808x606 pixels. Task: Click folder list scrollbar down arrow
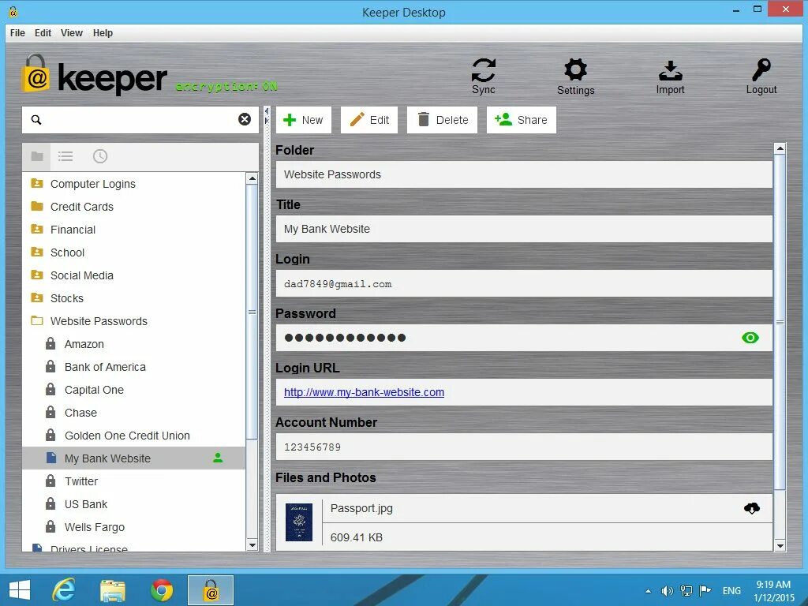coord(252,544)
